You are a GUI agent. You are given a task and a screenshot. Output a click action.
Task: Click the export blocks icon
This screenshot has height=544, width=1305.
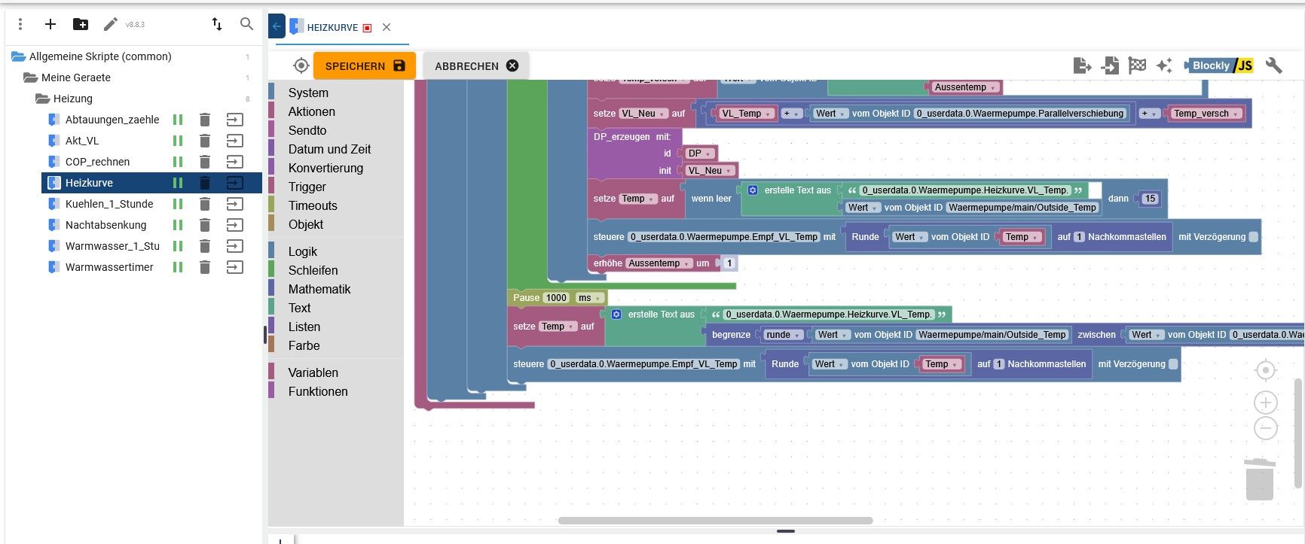1083,65
